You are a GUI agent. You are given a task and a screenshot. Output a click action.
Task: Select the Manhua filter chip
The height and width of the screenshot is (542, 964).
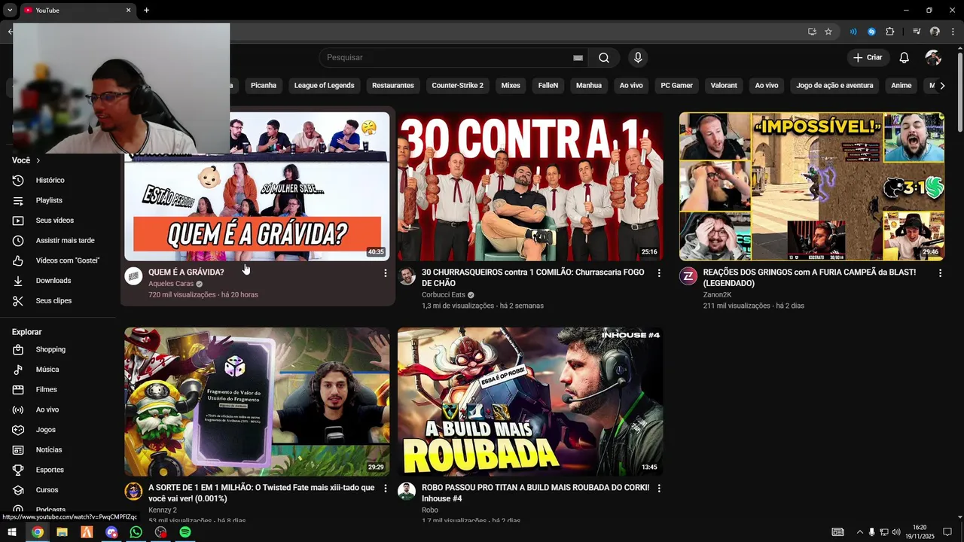click(589, 86)
